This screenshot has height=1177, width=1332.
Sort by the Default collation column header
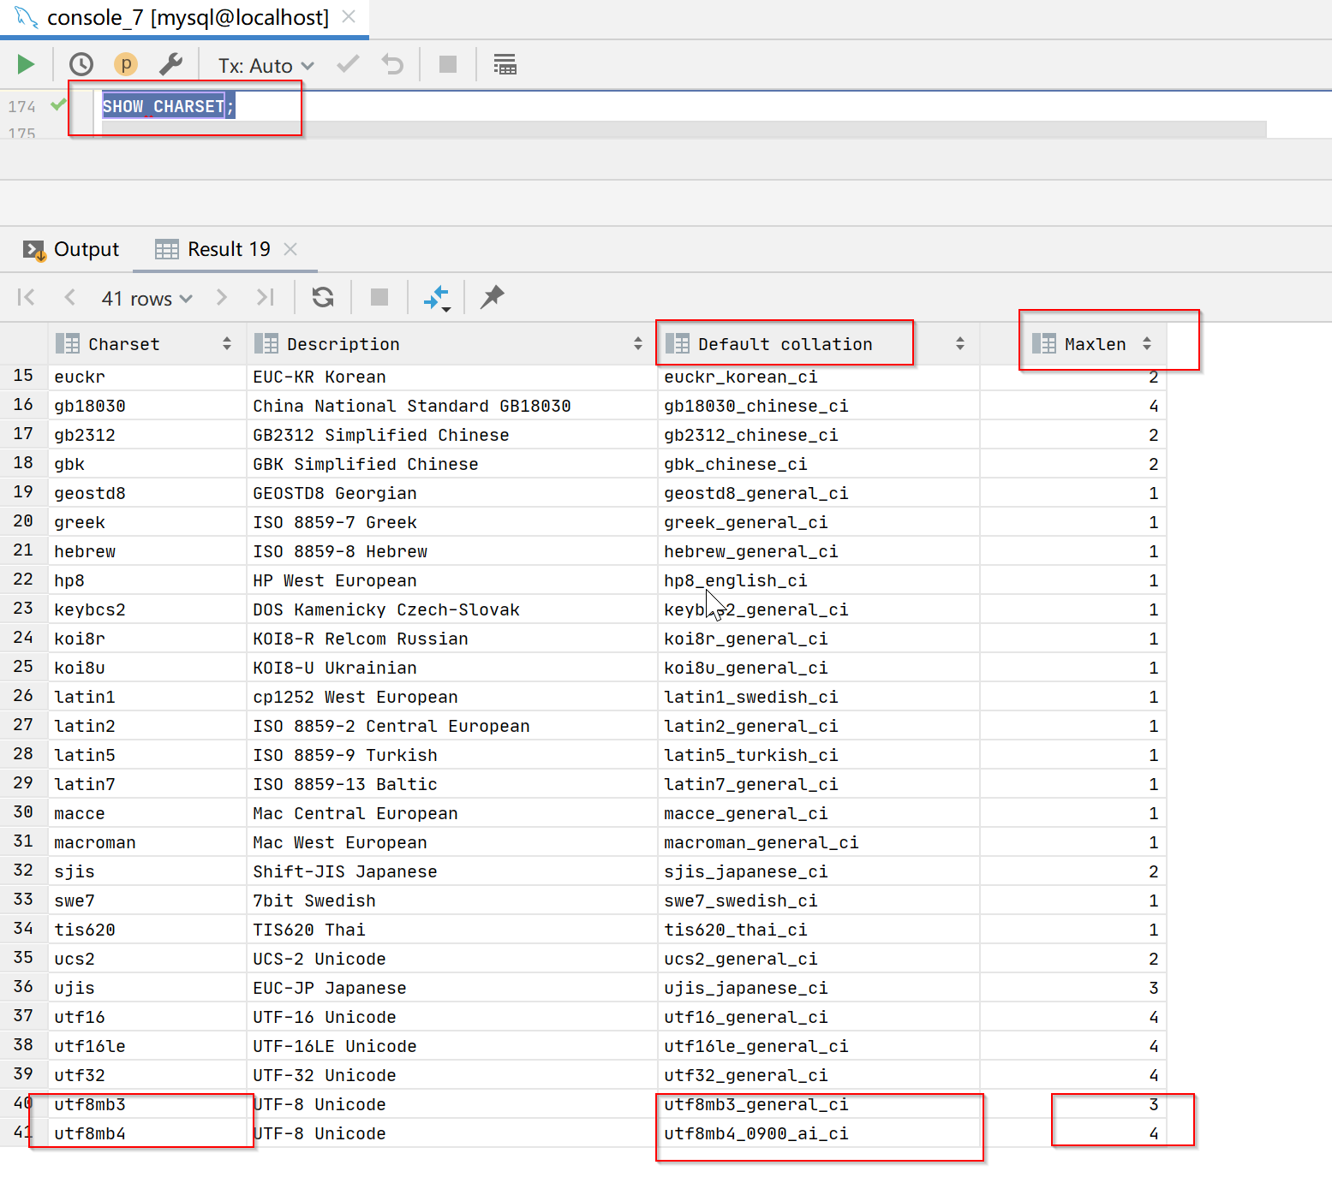[818, 344]
